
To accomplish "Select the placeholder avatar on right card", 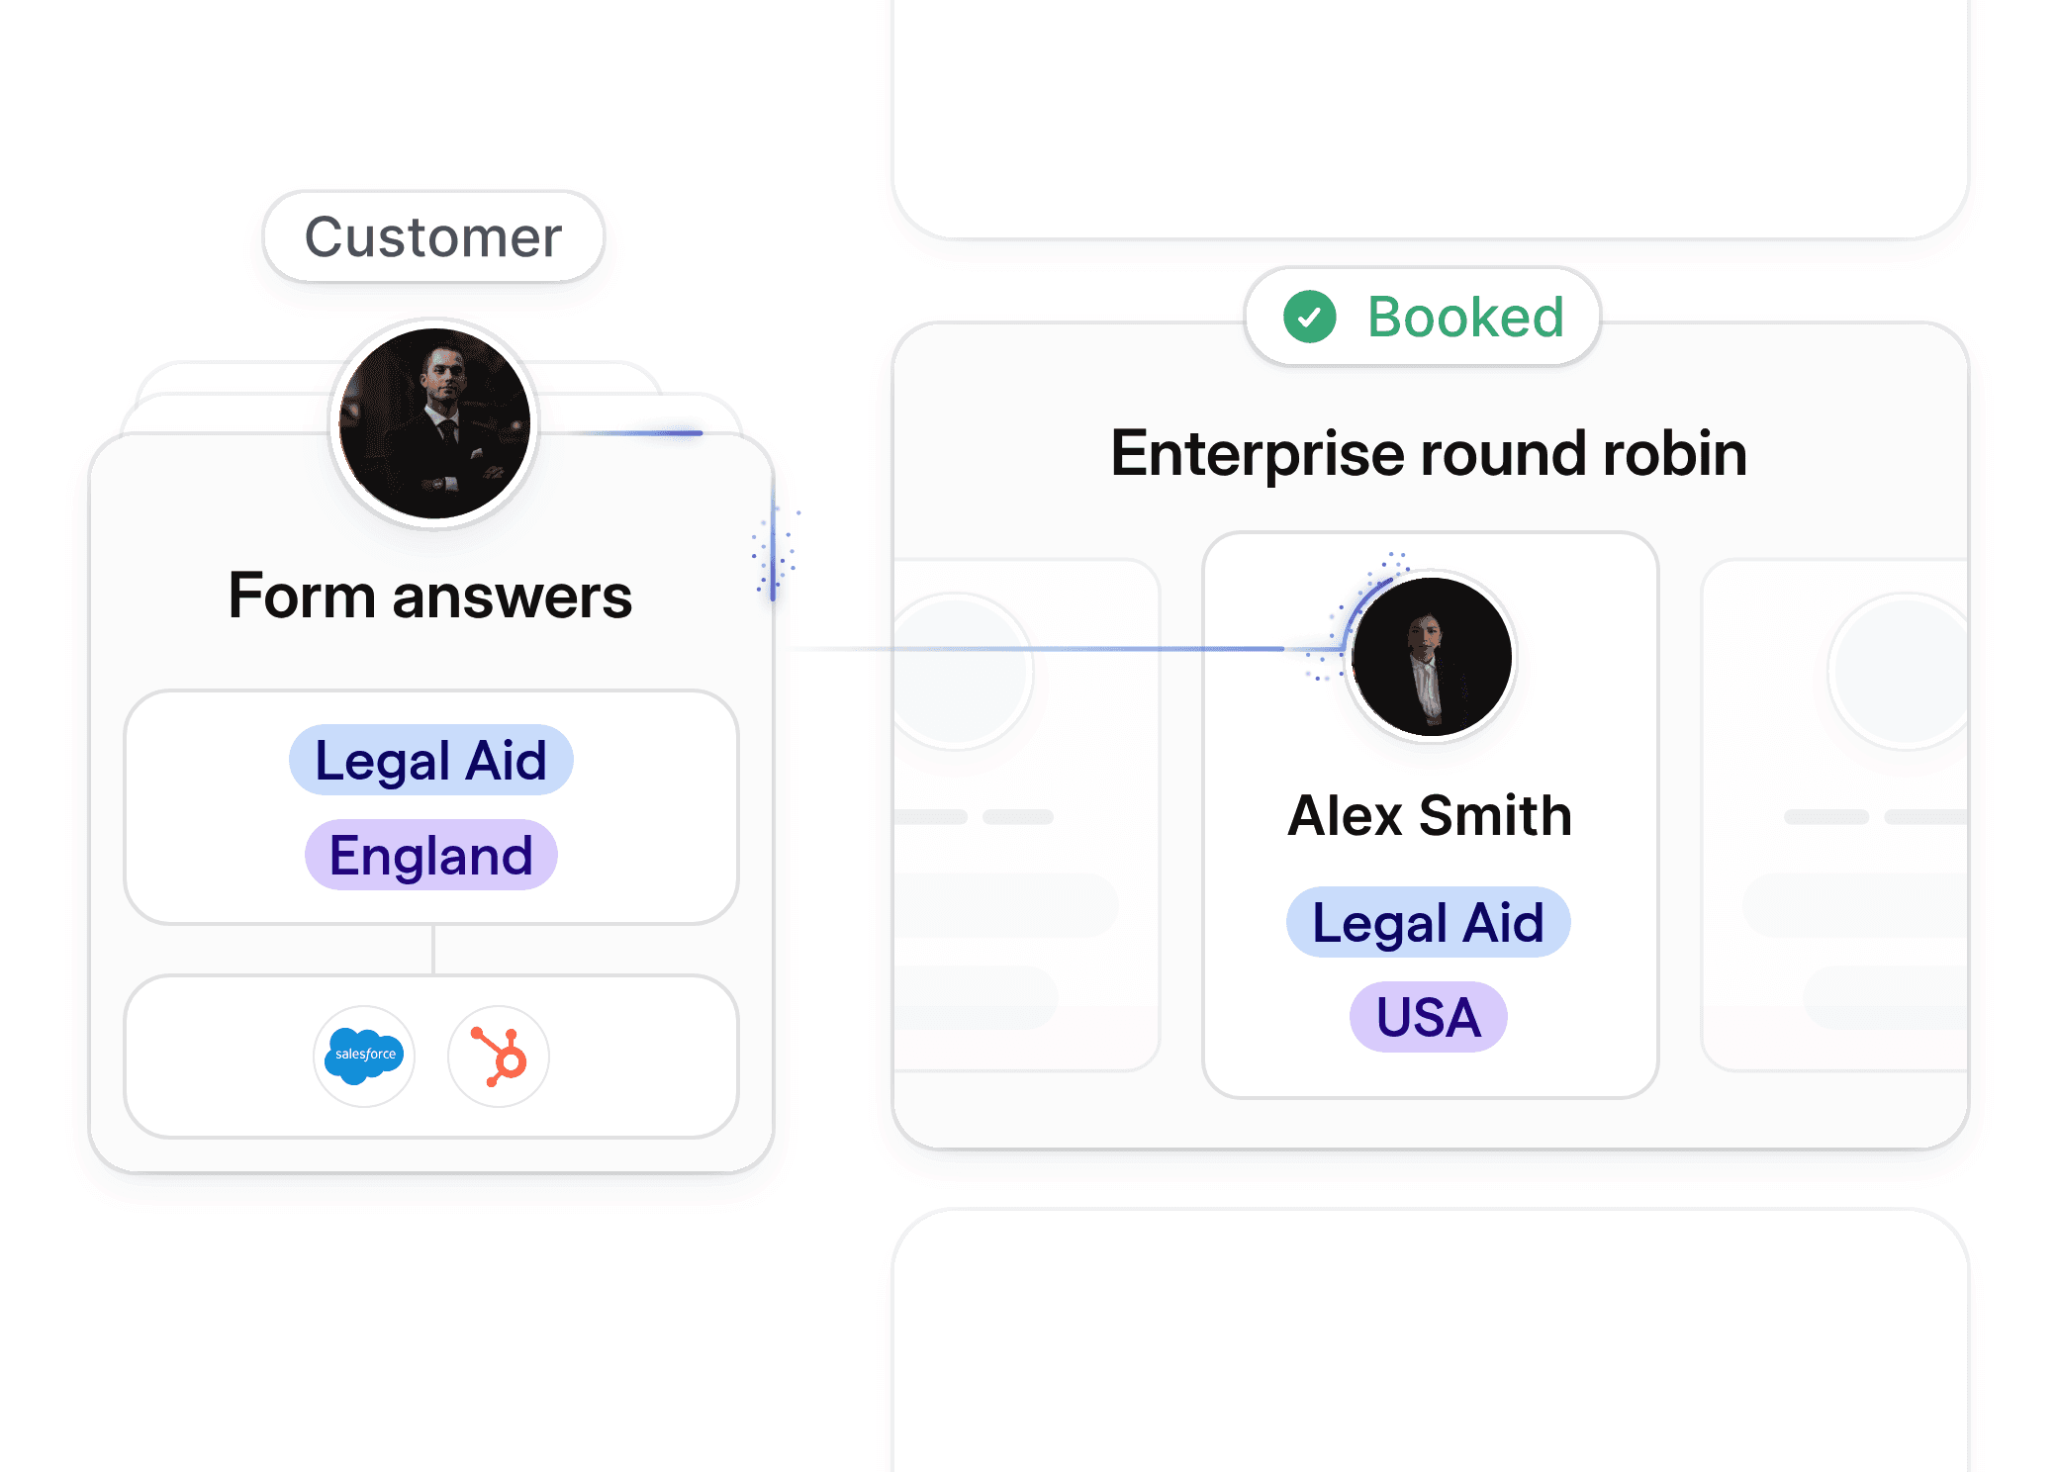I will coord(1900,671).
